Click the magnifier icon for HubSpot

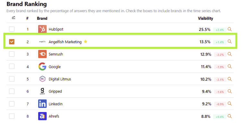click(230, 29)
